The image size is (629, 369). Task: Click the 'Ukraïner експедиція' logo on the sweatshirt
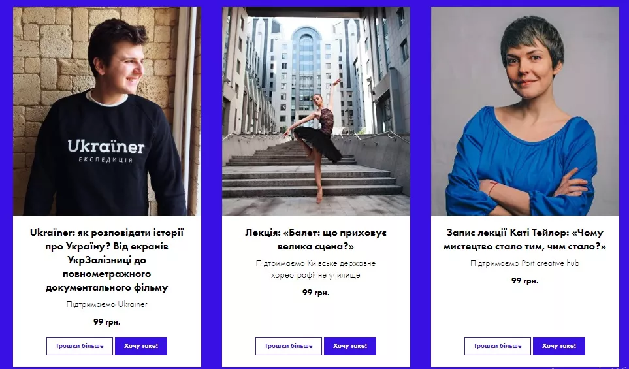point(106,151)
